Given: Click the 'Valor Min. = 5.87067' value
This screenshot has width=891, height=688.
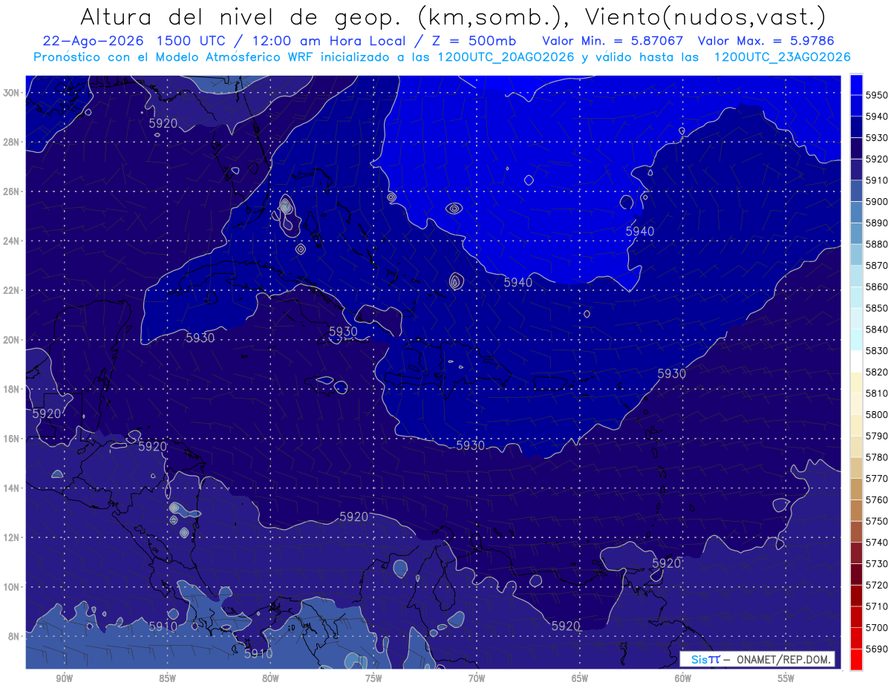Looking at the screenshot, I should click(613, 41).
